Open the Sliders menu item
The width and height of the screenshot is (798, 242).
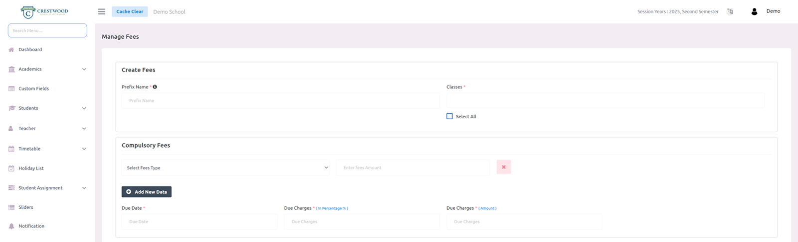pos(26,207)
